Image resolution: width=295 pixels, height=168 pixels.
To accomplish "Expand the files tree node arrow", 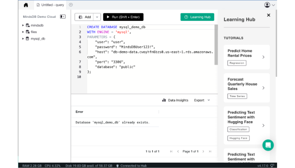I will click(x=23, y=32).
